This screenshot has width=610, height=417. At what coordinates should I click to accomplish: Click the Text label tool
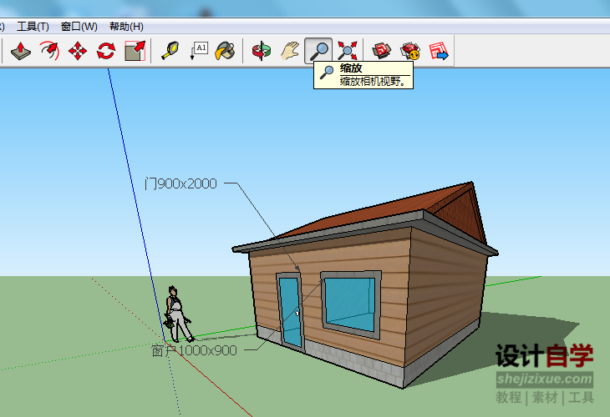point(199,51)
